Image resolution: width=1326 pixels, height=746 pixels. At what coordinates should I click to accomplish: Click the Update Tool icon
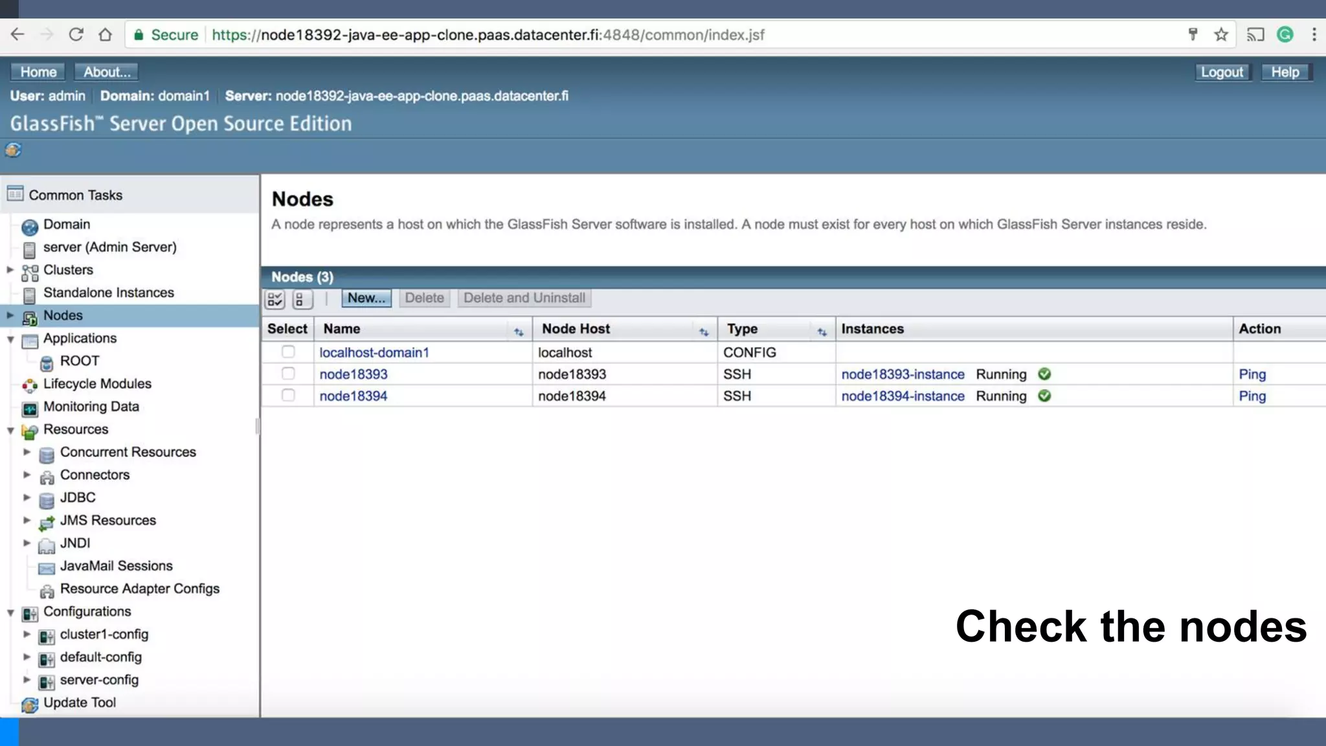pyautogui.click(x=30, y=705)
